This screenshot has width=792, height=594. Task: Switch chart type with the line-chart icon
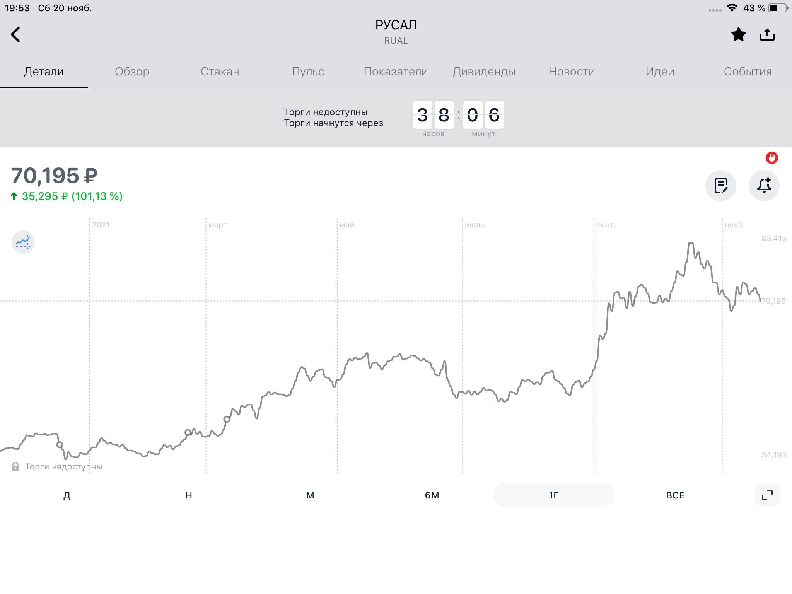click(23, 242)
